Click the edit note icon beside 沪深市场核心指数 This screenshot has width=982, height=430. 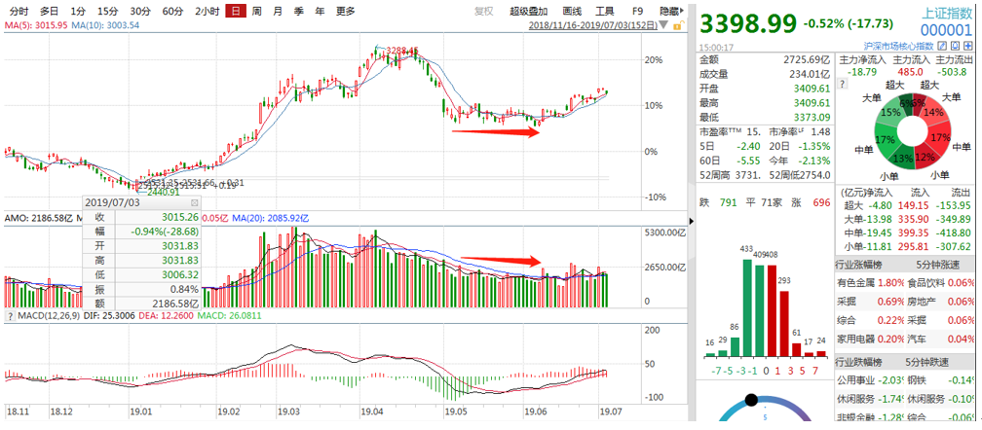[944, 46]
